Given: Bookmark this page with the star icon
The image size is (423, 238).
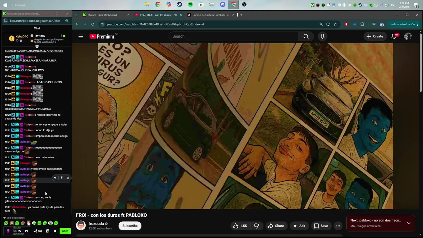Looking at the screenshot, I should pyautogui.click(x=335, y=24).
